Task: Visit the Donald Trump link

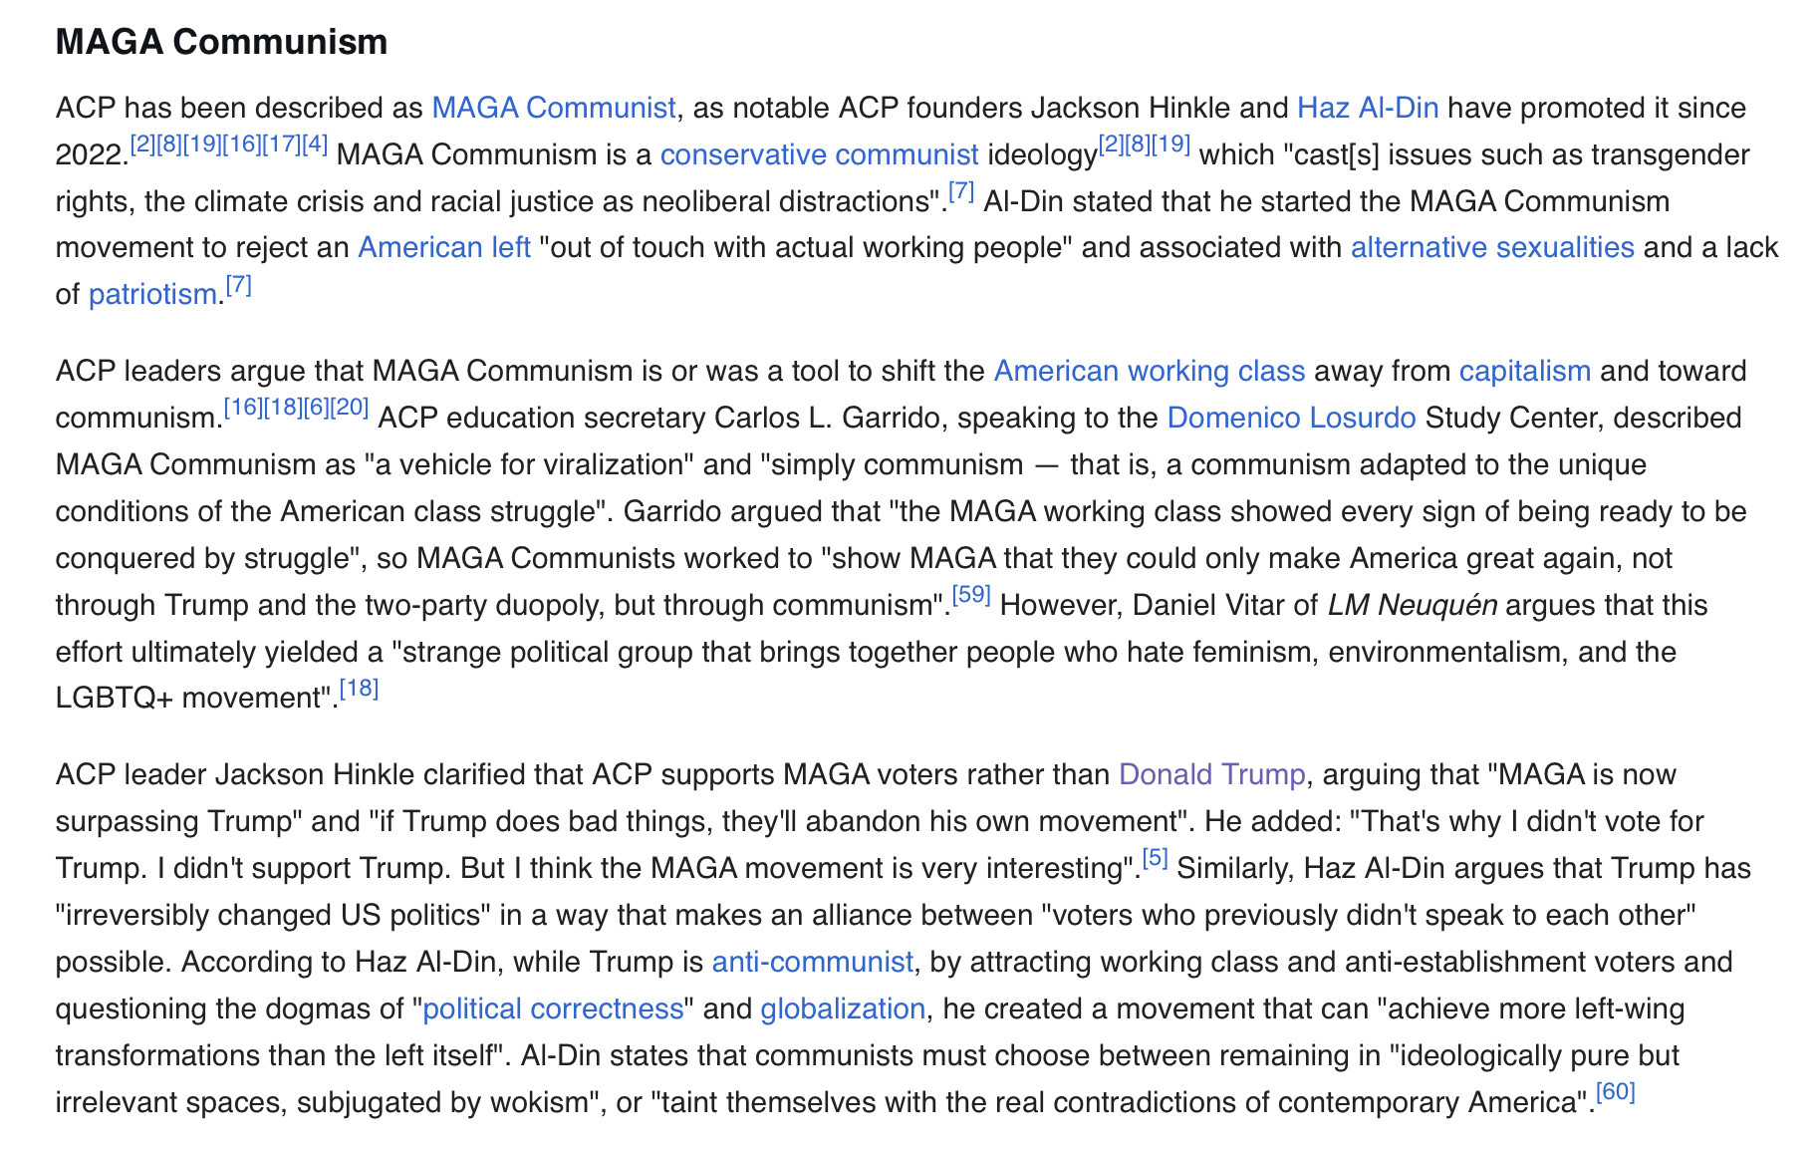Action: (x=1211, y=774)
